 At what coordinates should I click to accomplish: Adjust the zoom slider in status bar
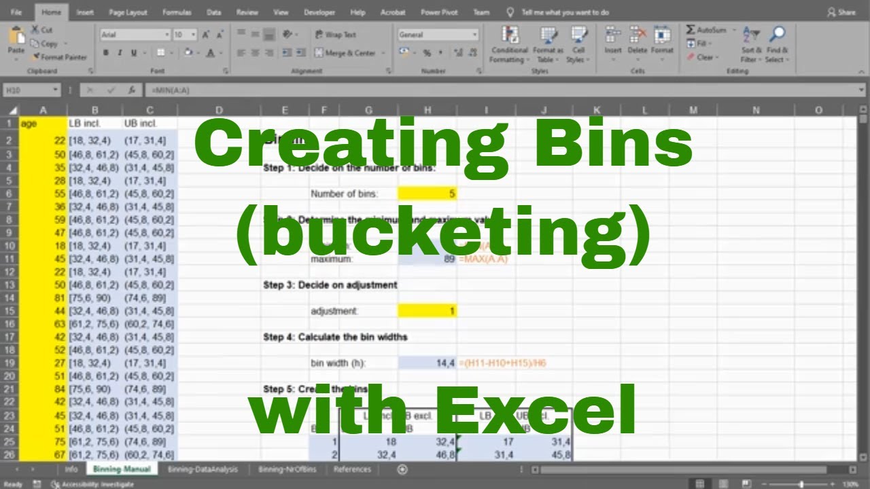[802, 484]
